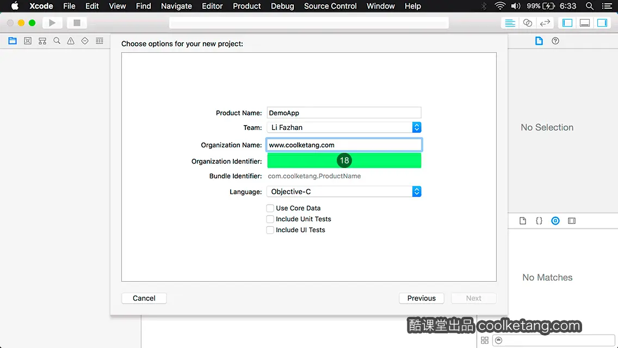
Task: Open the Issue navigator
Action: (x=71, y=41)
